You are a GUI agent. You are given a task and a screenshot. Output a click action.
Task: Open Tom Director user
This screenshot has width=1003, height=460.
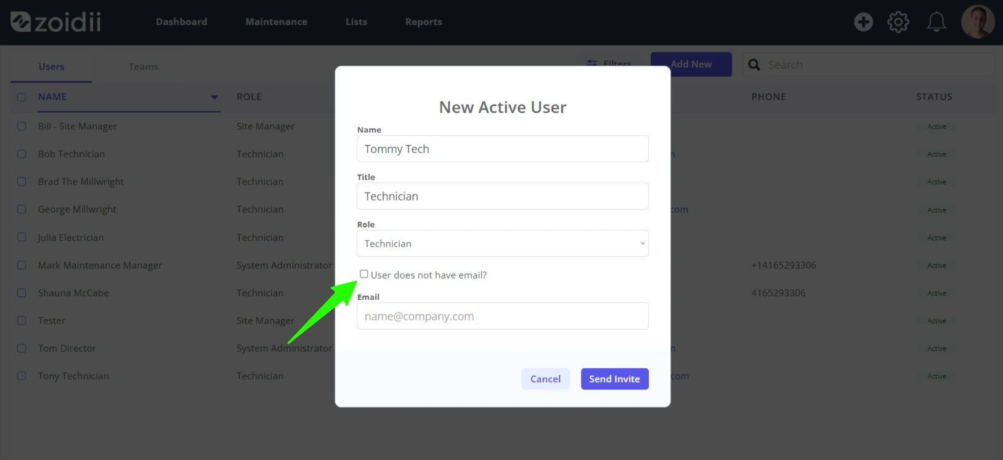tap(67, 348)
